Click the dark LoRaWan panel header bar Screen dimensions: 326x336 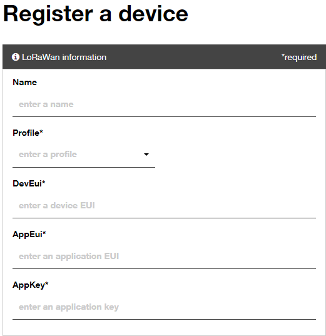pos(164,57)
